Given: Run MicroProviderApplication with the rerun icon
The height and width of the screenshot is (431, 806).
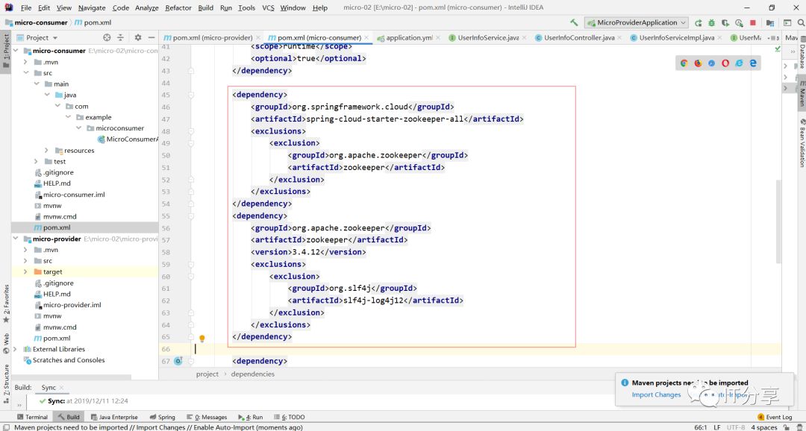Looking at the screenshot, I should point(698,22).
